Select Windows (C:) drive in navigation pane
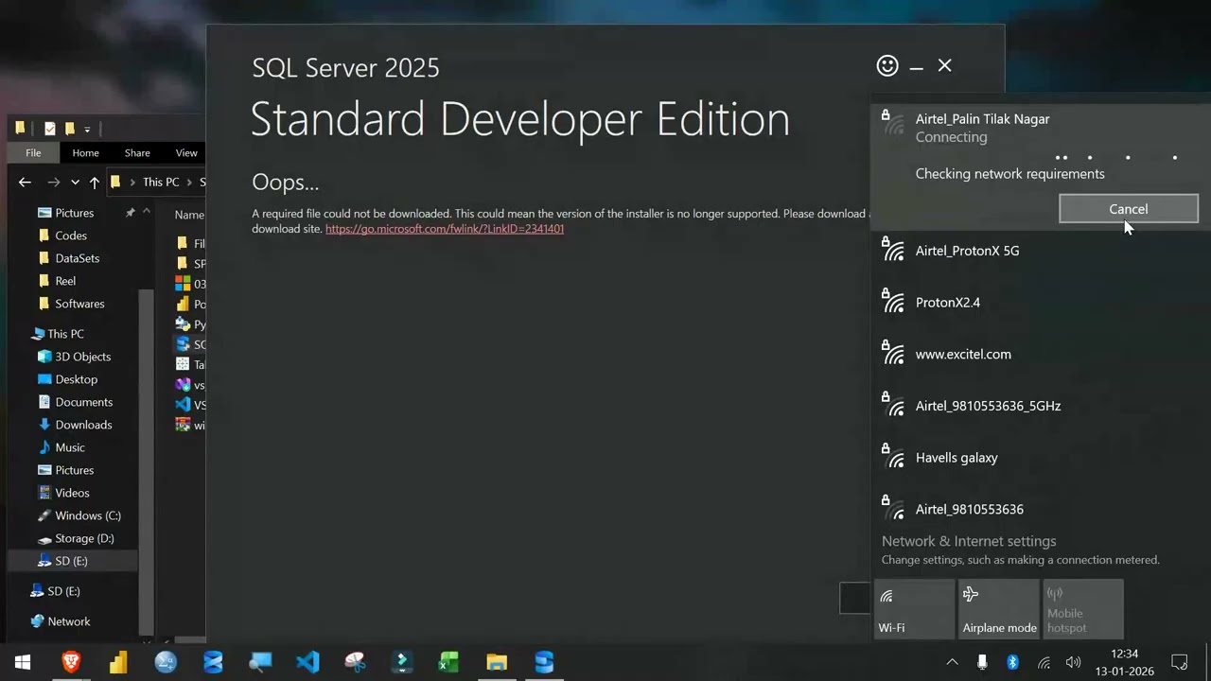 (x=88, y=515)
